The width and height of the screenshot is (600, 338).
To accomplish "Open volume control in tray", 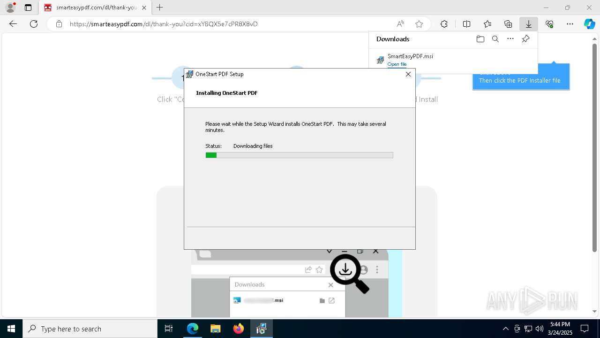I will point(539,329).
